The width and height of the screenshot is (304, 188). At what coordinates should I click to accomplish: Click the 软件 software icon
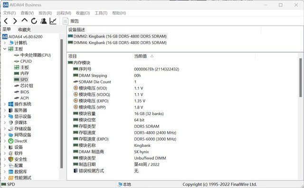(11, 153)
